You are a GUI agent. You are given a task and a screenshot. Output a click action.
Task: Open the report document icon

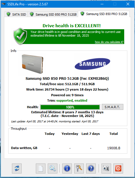(41, 168)
